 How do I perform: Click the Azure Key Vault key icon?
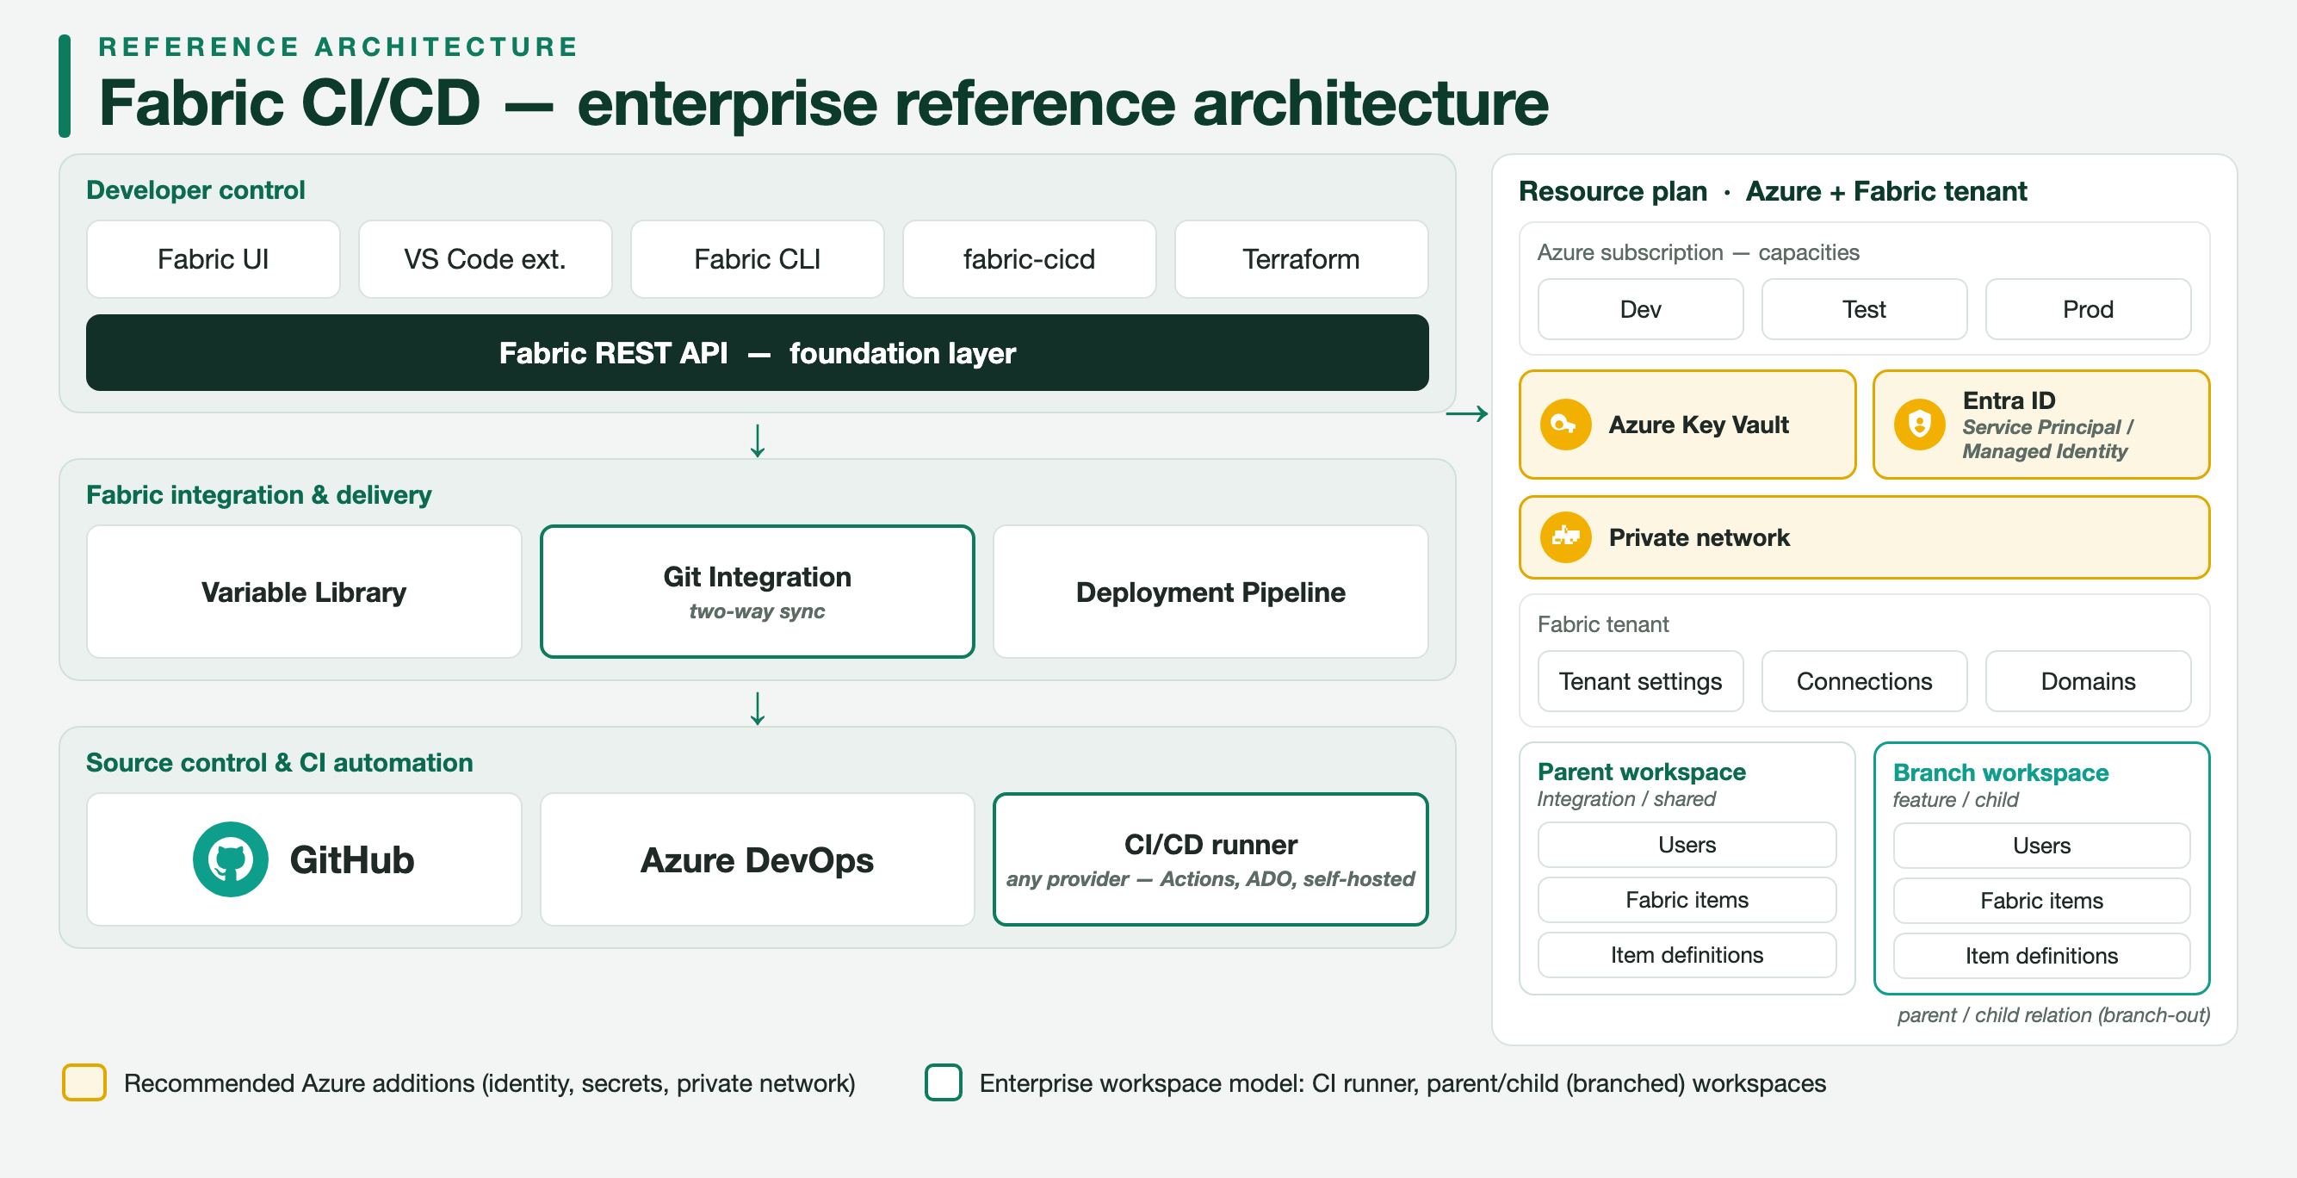[1565, 425]
